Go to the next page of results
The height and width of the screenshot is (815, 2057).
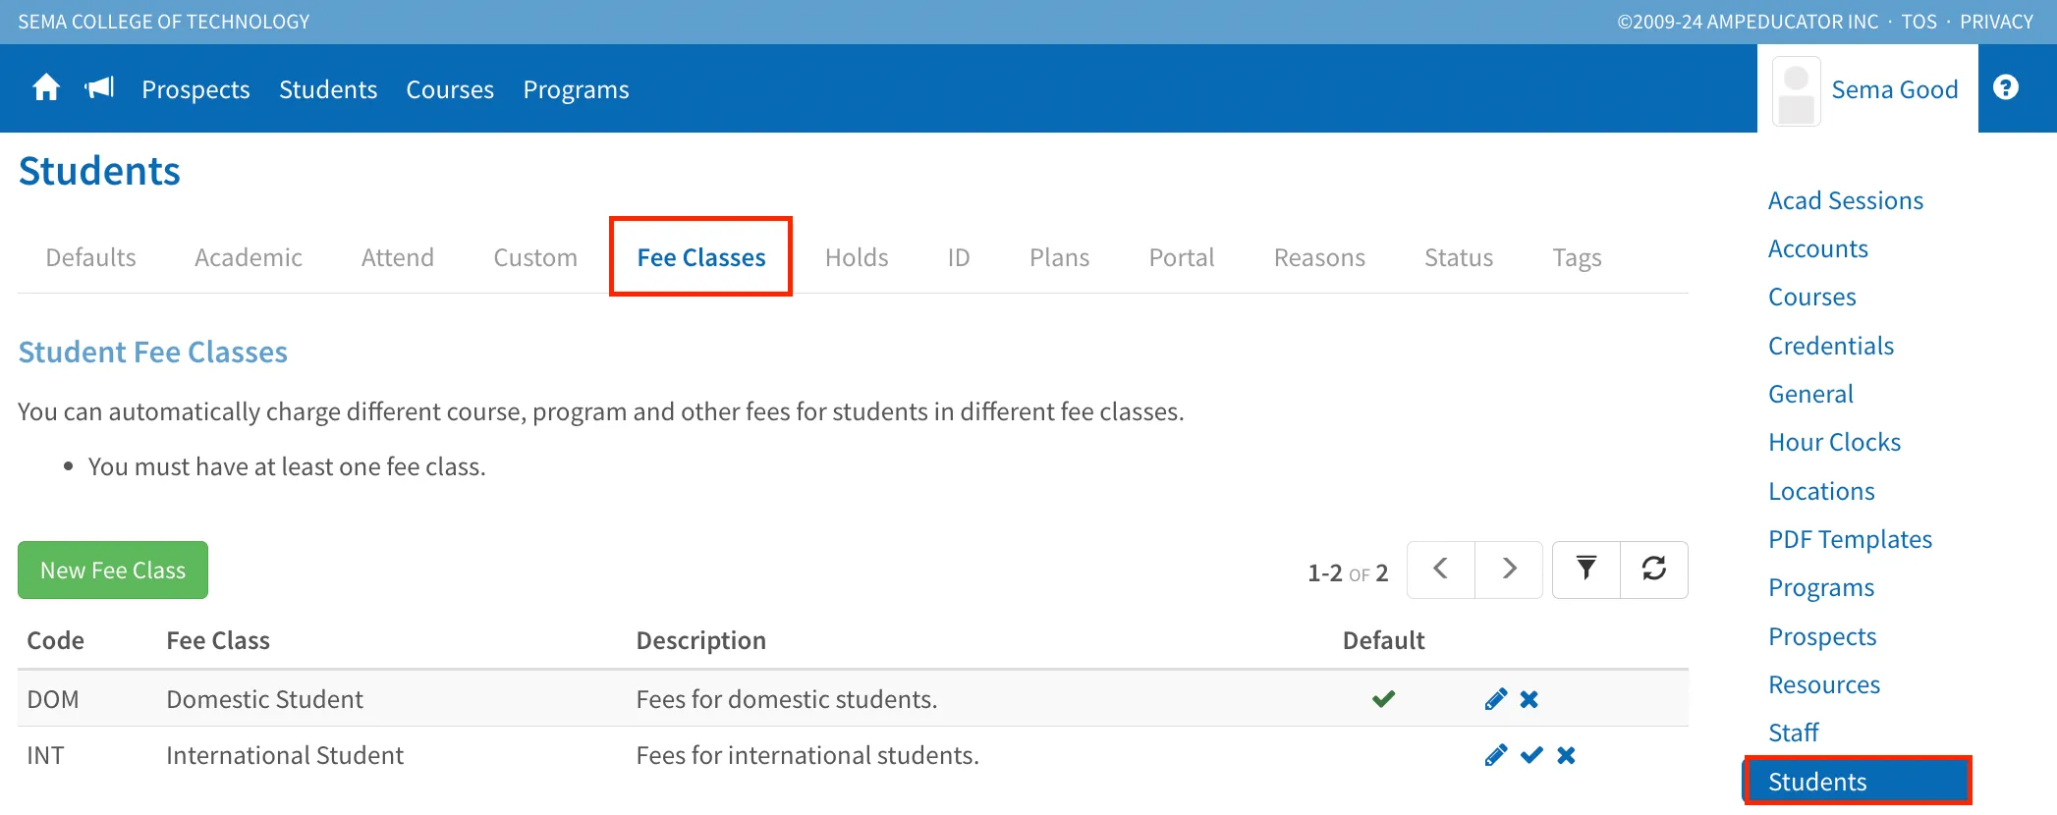[x=1509, y=570]
